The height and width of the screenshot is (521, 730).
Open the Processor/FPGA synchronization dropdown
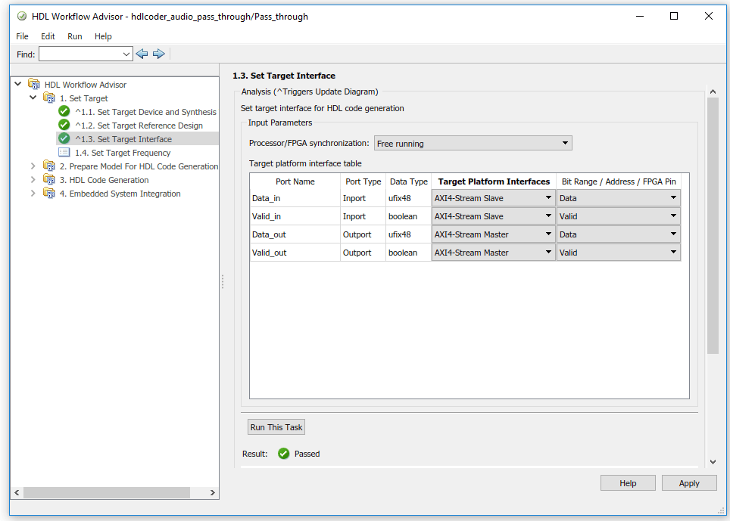[473, 143]
